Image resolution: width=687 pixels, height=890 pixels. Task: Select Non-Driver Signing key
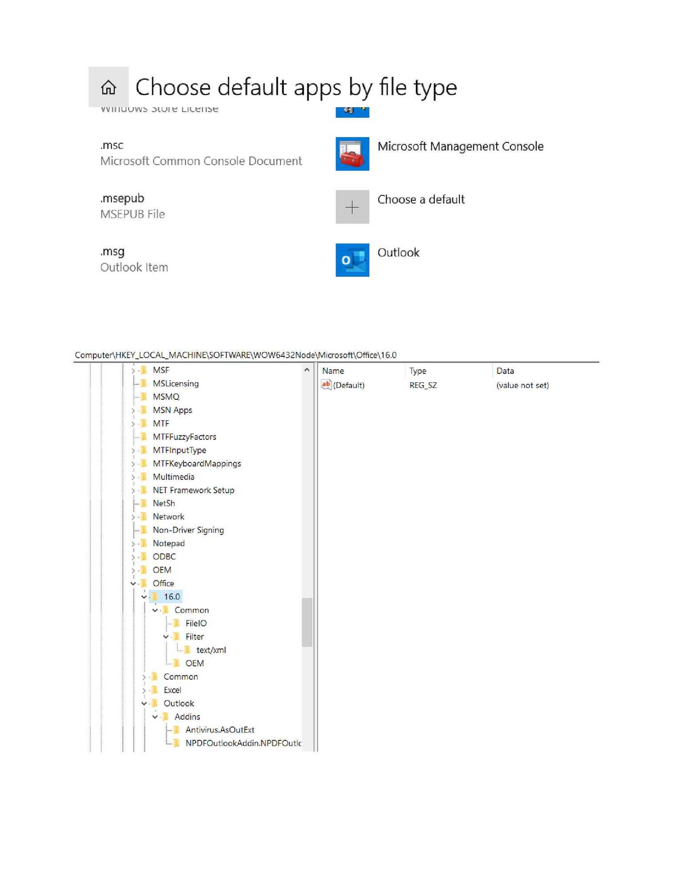tap(188, 530)
